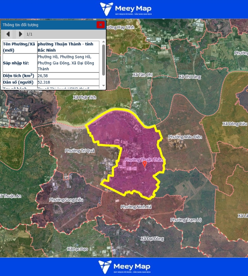Click the next record arrow in info panel

(21, 34)
